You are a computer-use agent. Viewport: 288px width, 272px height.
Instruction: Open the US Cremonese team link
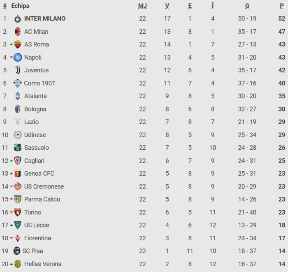coord(44,186)
